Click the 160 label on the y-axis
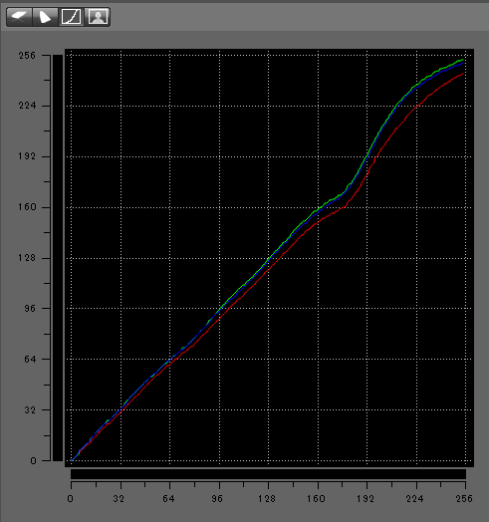The width and height of the screenshot is (489, 522). coord(27,207)
